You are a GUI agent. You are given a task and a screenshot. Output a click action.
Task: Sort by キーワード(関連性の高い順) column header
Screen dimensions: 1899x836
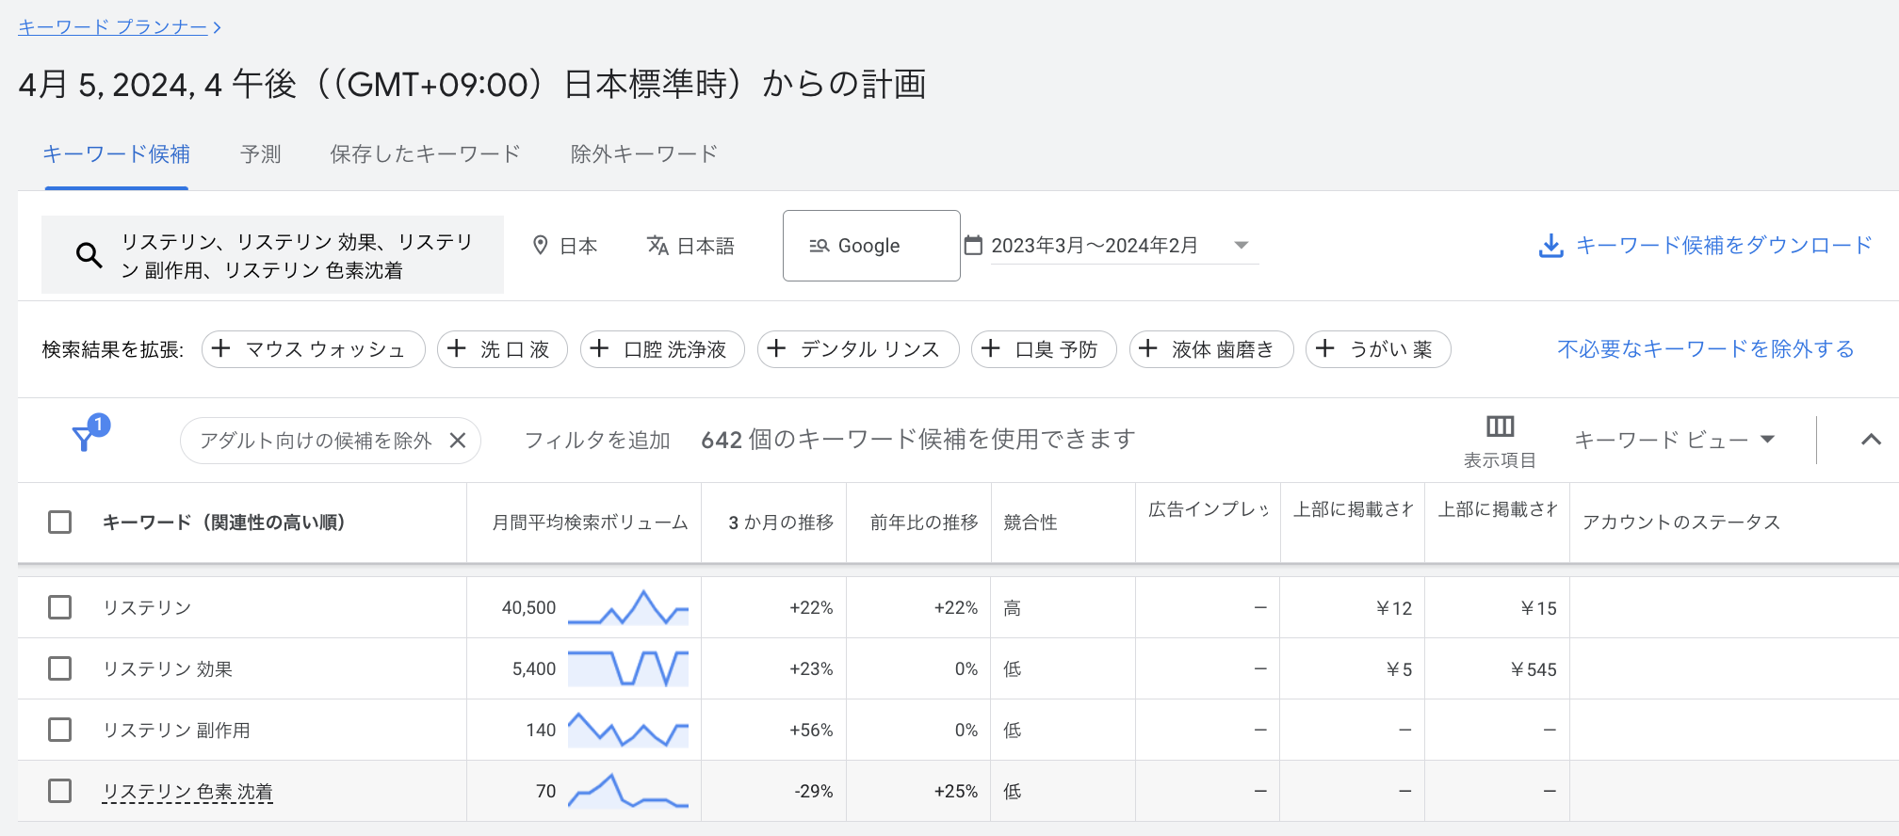click(224, 522)
